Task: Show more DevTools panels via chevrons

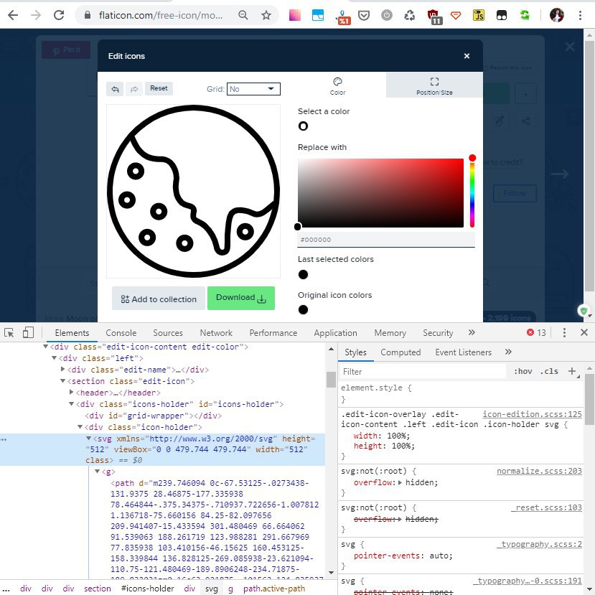Action: pos(472,332)
